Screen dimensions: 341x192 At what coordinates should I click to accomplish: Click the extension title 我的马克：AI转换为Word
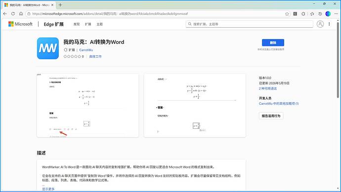(x=94, y=42)
